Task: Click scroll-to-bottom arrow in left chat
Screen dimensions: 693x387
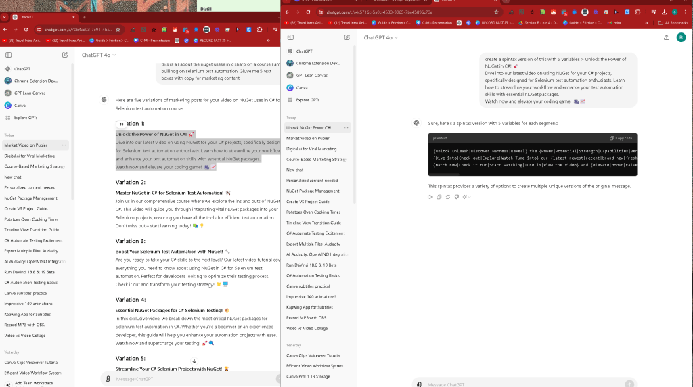Action: tap(194, 361)
